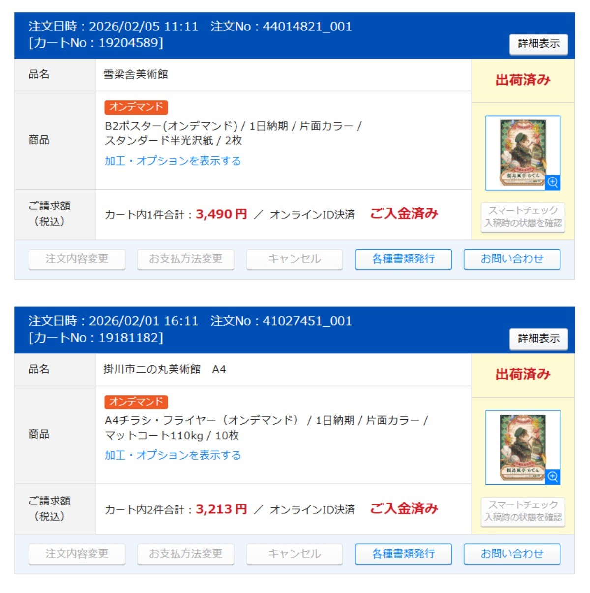Click お支払方法変更 on the second order
Viewport: 590px width, 593px height.
click(186, 554)
